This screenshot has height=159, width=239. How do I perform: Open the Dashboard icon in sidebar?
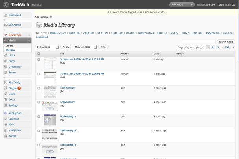[x=6, y=15]
